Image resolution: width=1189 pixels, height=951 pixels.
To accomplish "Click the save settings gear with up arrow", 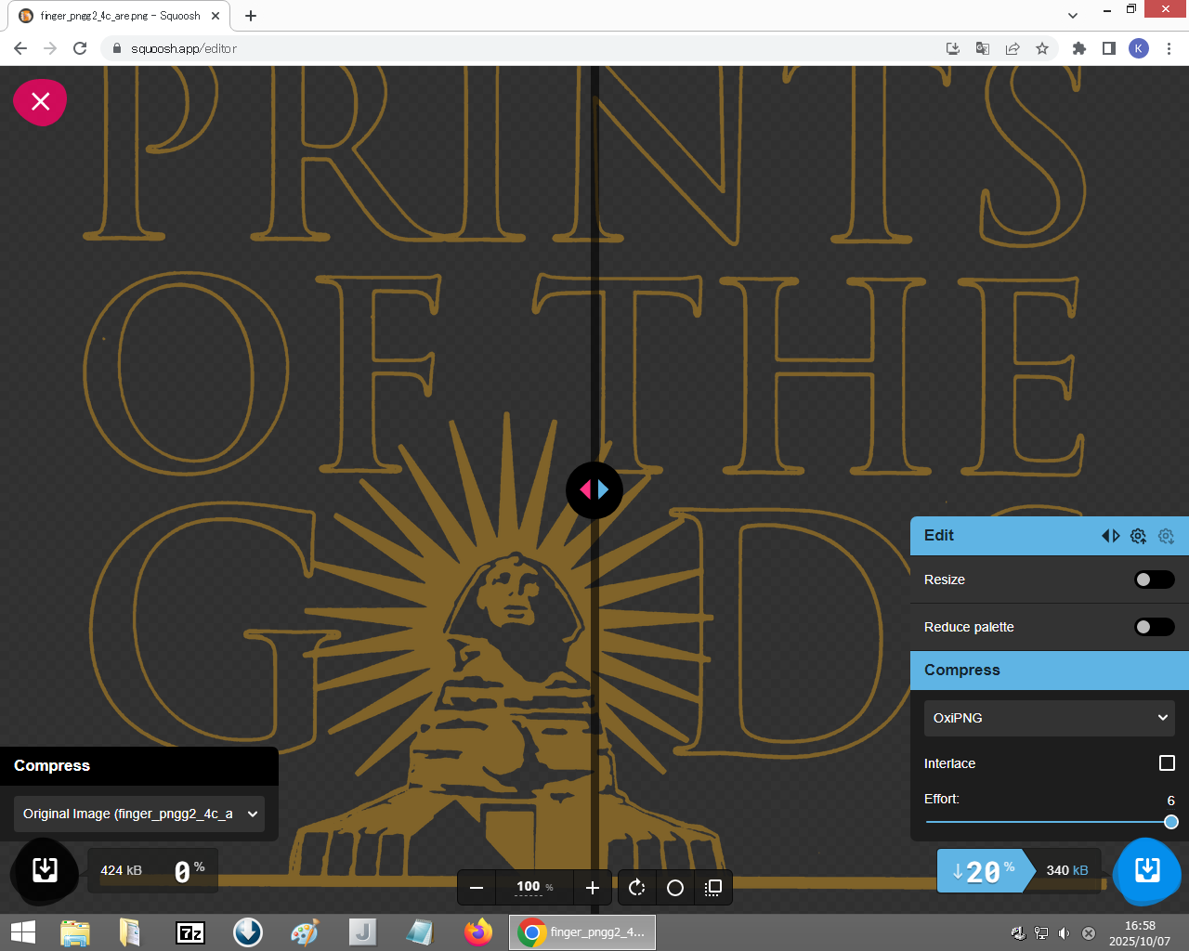I will pyautogui.click(x=1138, y=536).
